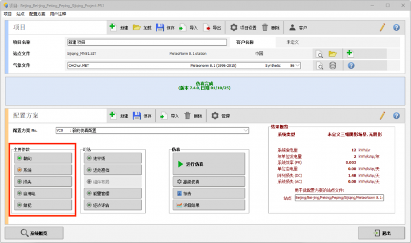This screenshot has height=243, width=411.
Task: Click the 项目名称 text field
Action: [x=147, y=43]
